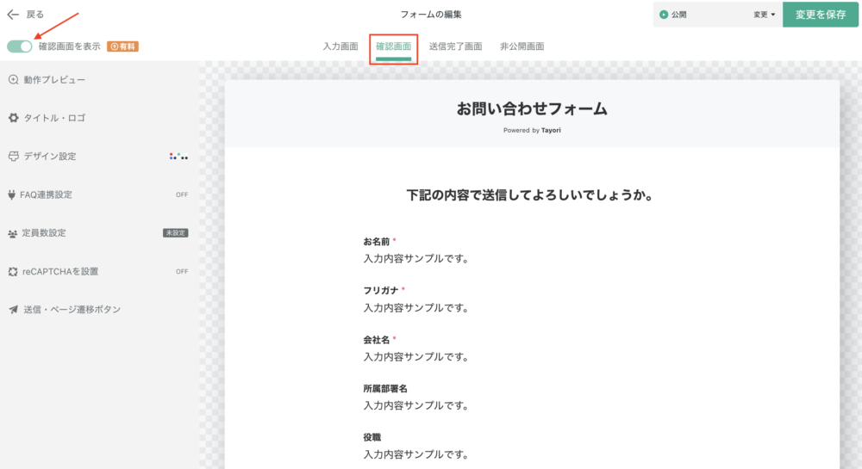Click the 戻る back link

[35, 15]
